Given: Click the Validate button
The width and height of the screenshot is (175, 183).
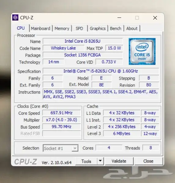Looking at the screenshot, I should pos(119,161).
